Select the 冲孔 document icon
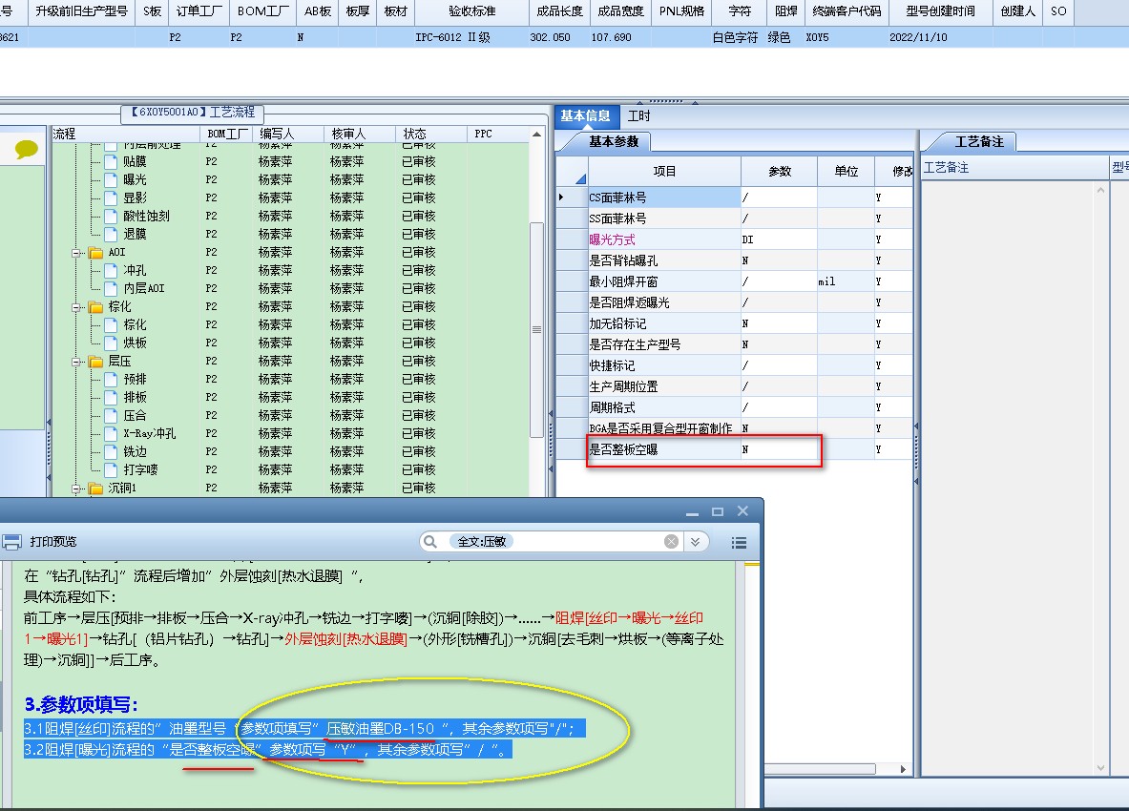Image resolution: width=1129 pixels, height=811 pixels. pos(111,271)
